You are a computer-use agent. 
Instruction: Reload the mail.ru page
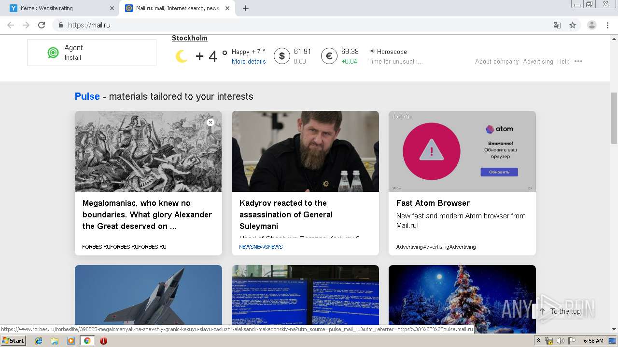click(42, 25)
